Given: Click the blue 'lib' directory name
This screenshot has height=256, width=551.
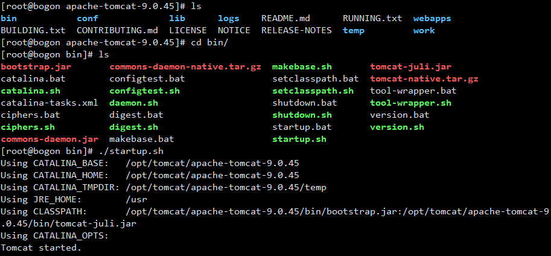Looking at the screenshot, I should pos(177,18).
